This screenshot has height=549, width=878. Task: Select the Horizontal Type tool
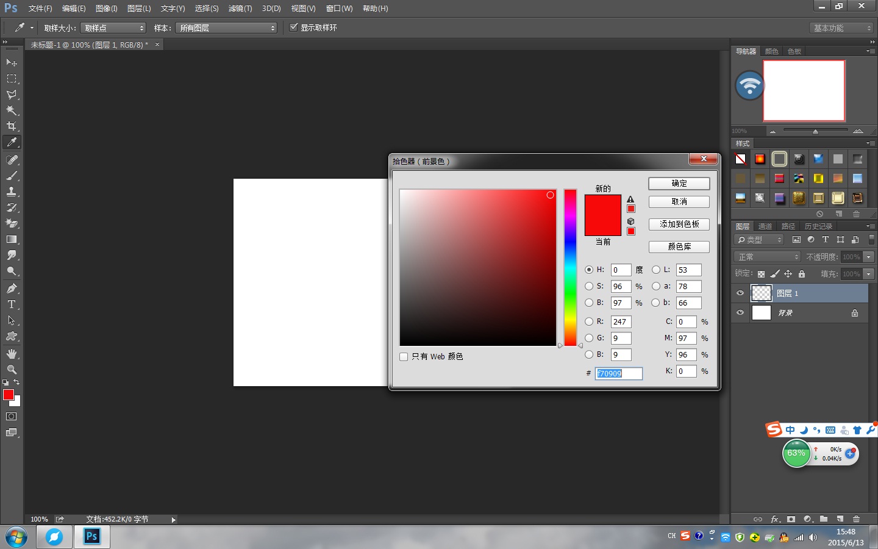pyautogui.click(x=12, y=304)
